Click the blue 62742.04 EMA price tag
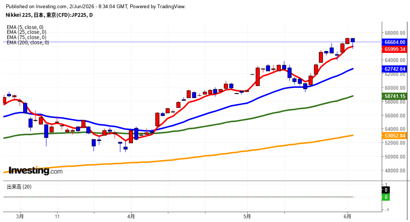410x222 pixels. point(395,69)
